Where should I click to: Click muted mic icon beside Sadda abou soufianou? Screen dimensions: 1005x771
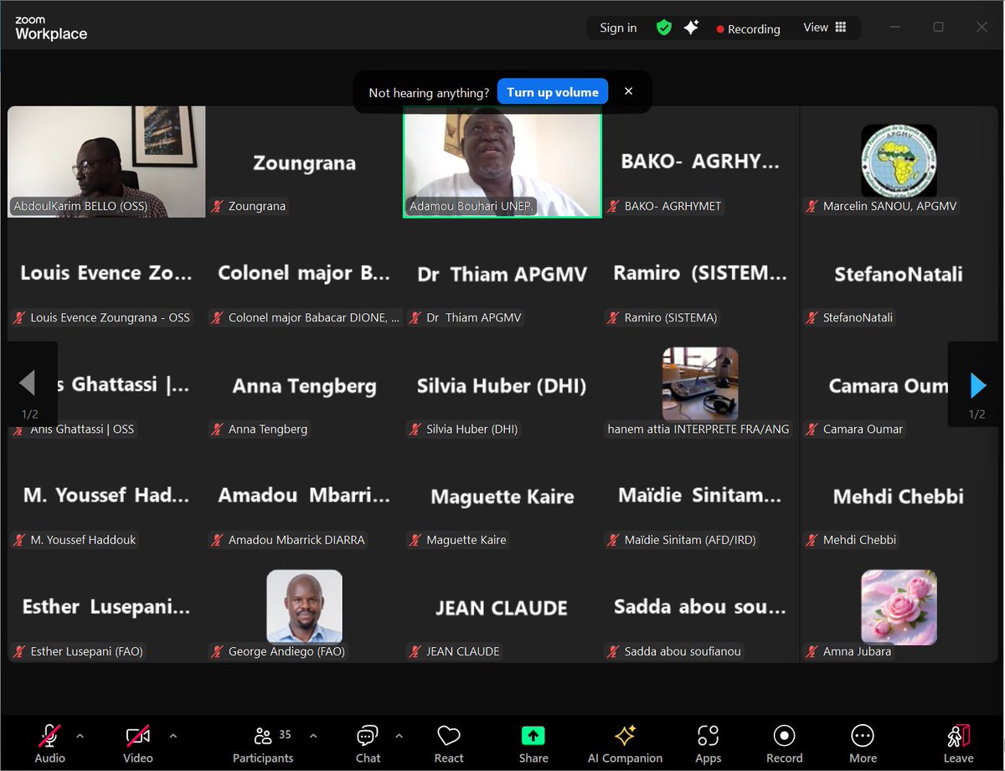point(614,651)
